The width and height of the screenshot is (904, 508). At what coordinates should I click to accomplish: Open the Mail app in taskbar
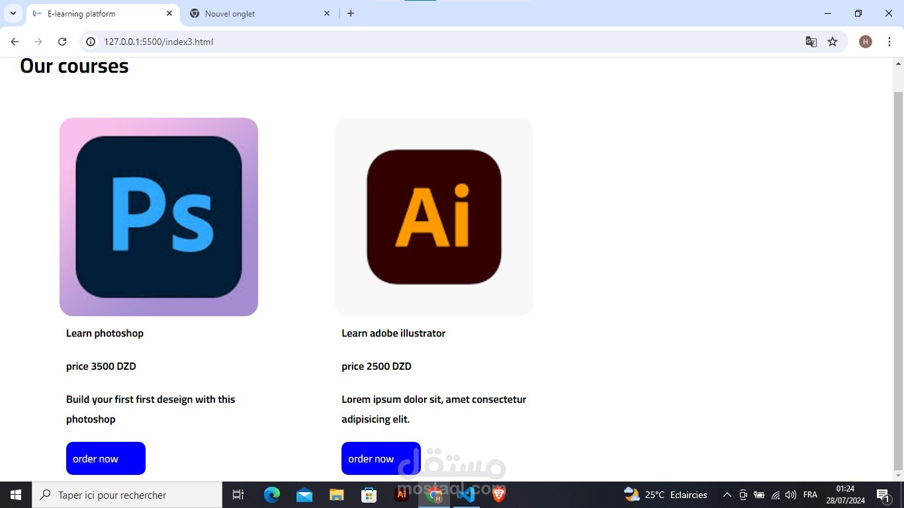(304, 495)
